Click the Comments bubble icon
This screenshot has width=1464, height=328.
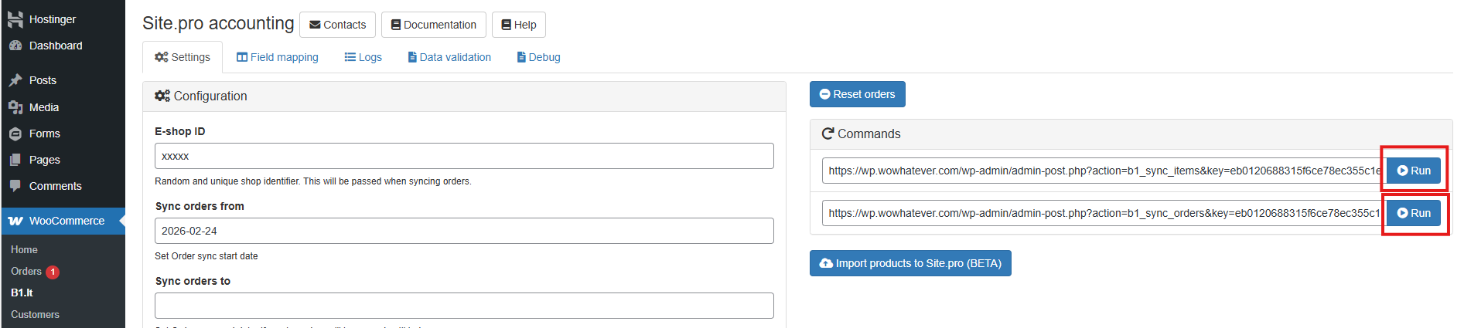pos(15,186)
